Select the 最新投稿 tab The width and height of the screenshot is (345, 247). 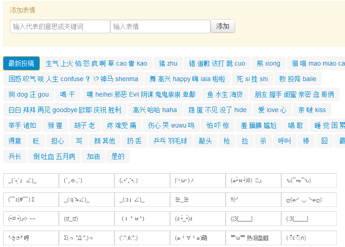point(21,63)
